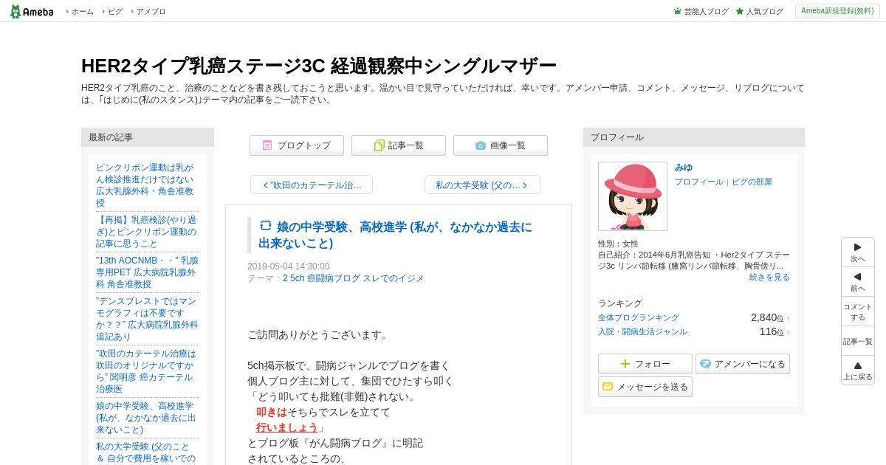Click floating 前へ previous button
This screenshot has height=465, width=886.
858,282
